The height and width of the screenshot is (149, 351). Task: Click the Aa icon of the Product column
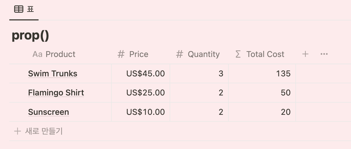pos(37,54)
